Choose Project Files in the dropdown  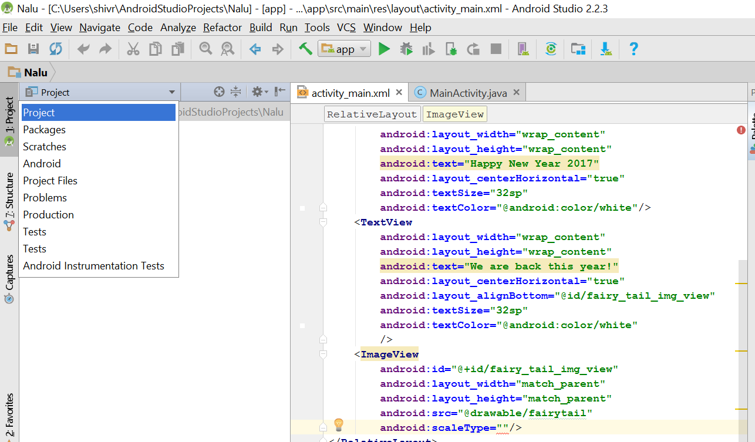99,181
